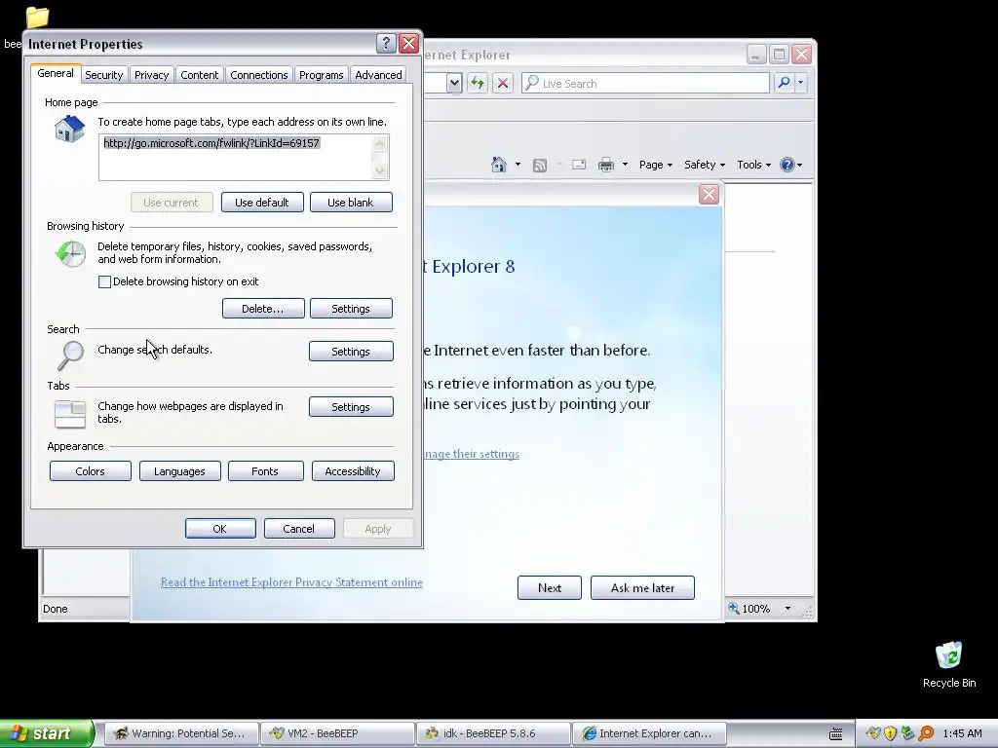Open Search Settings button
Viewport: 998px width, 748px height.
(x=351, y=351)
